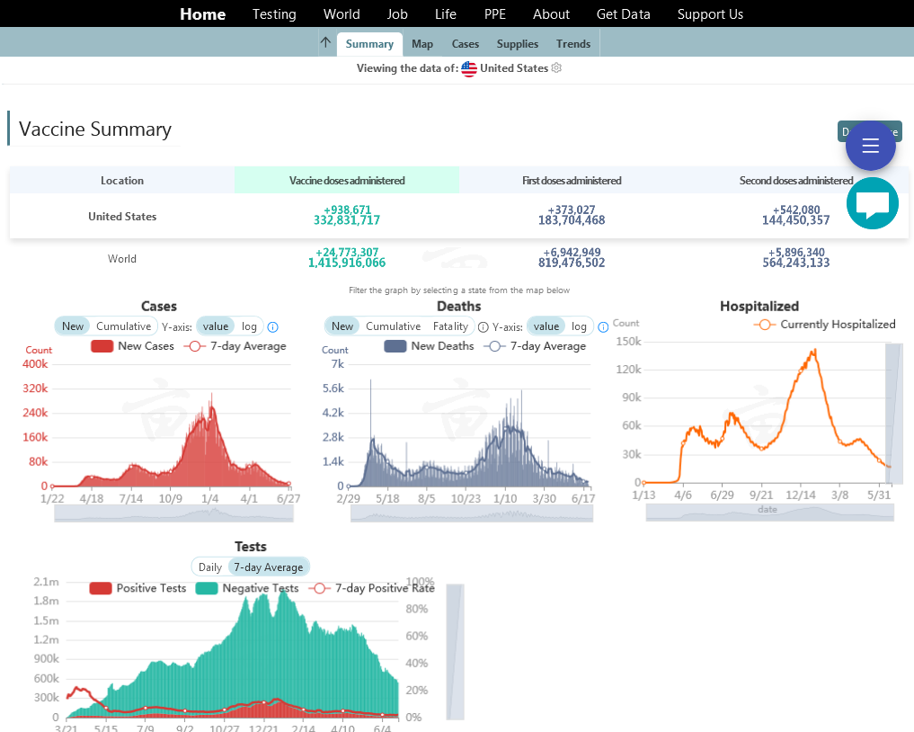Select the Vaccine doses administered column header
914x732 pixels.
click(x=347, y=181)
